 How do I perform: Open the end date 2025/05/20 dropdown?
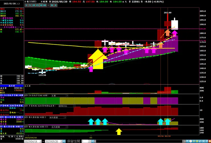(61, 141)
